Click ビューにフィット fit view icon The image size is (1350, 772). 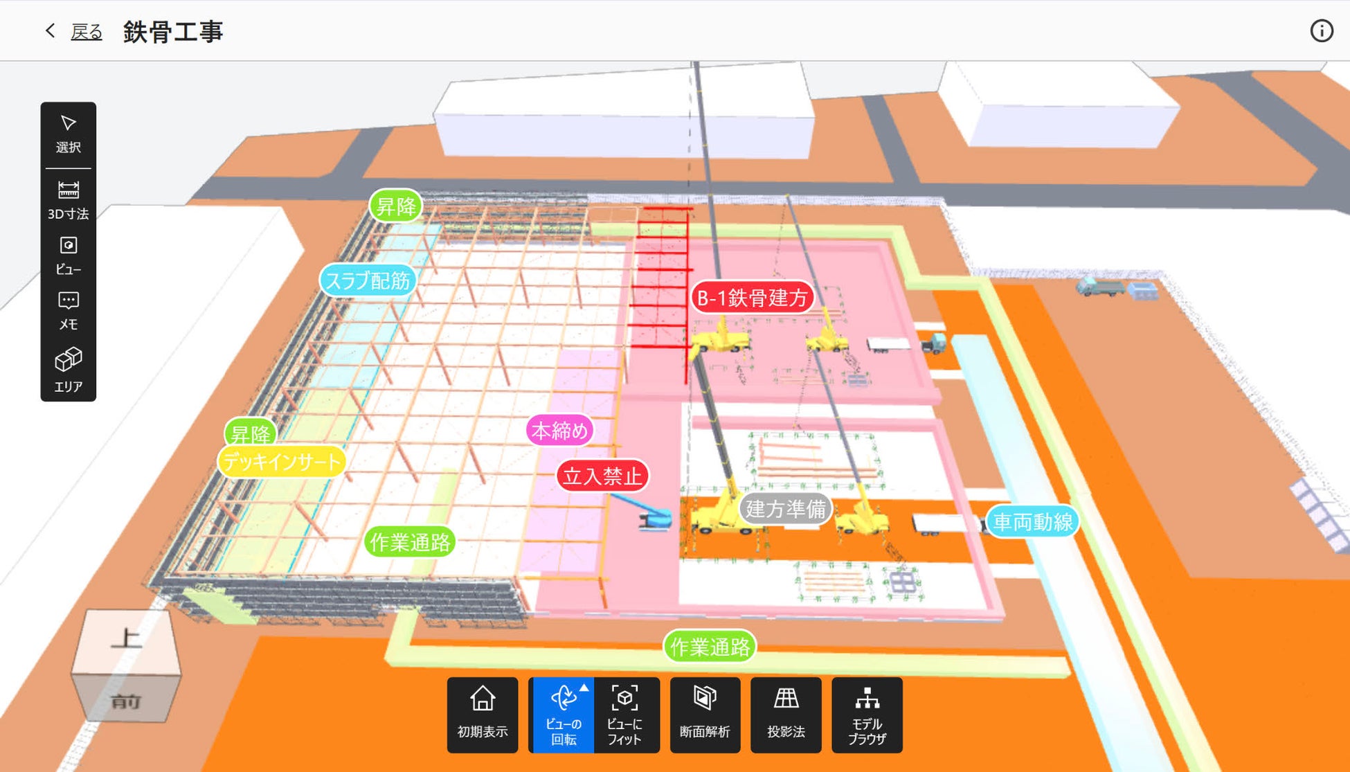coord(624,714)
